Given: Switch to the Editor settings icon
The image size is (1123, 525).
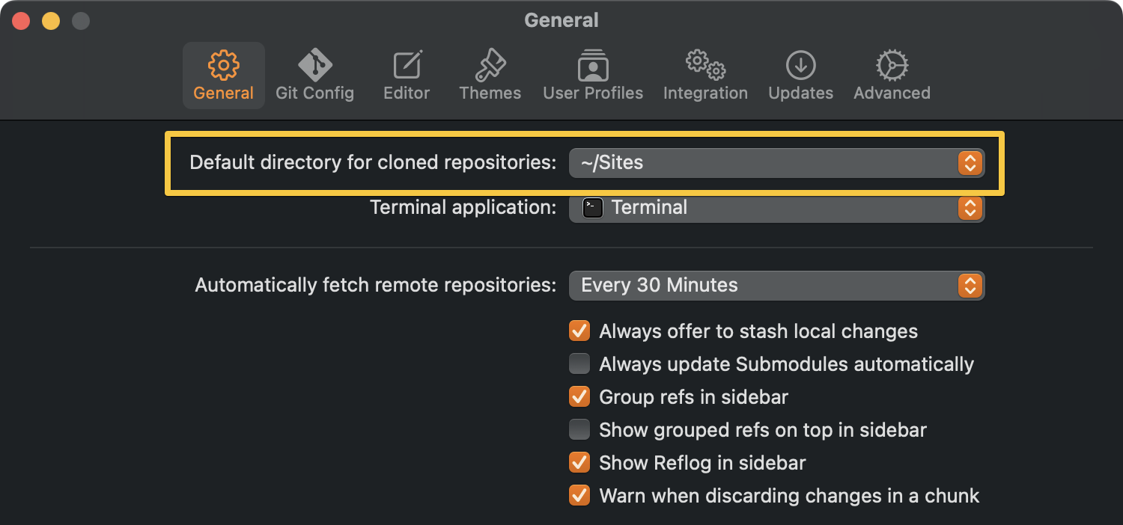Looking at the screenshot, I should (407, 73).
